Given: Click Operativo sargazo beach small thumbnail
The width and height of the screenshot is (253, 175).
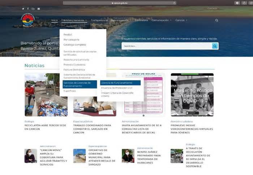Looking at the screenshot, I should 80,156.
